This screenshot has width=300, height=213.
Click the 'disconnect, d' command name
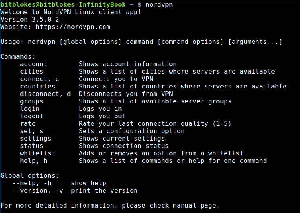click(x=45, y=94)
